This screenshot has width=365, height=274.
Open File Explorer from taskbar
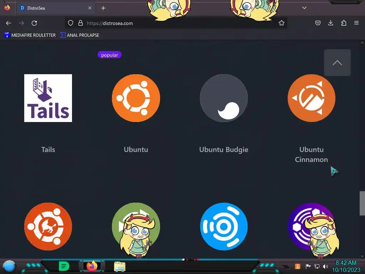[x=120, y=267]
